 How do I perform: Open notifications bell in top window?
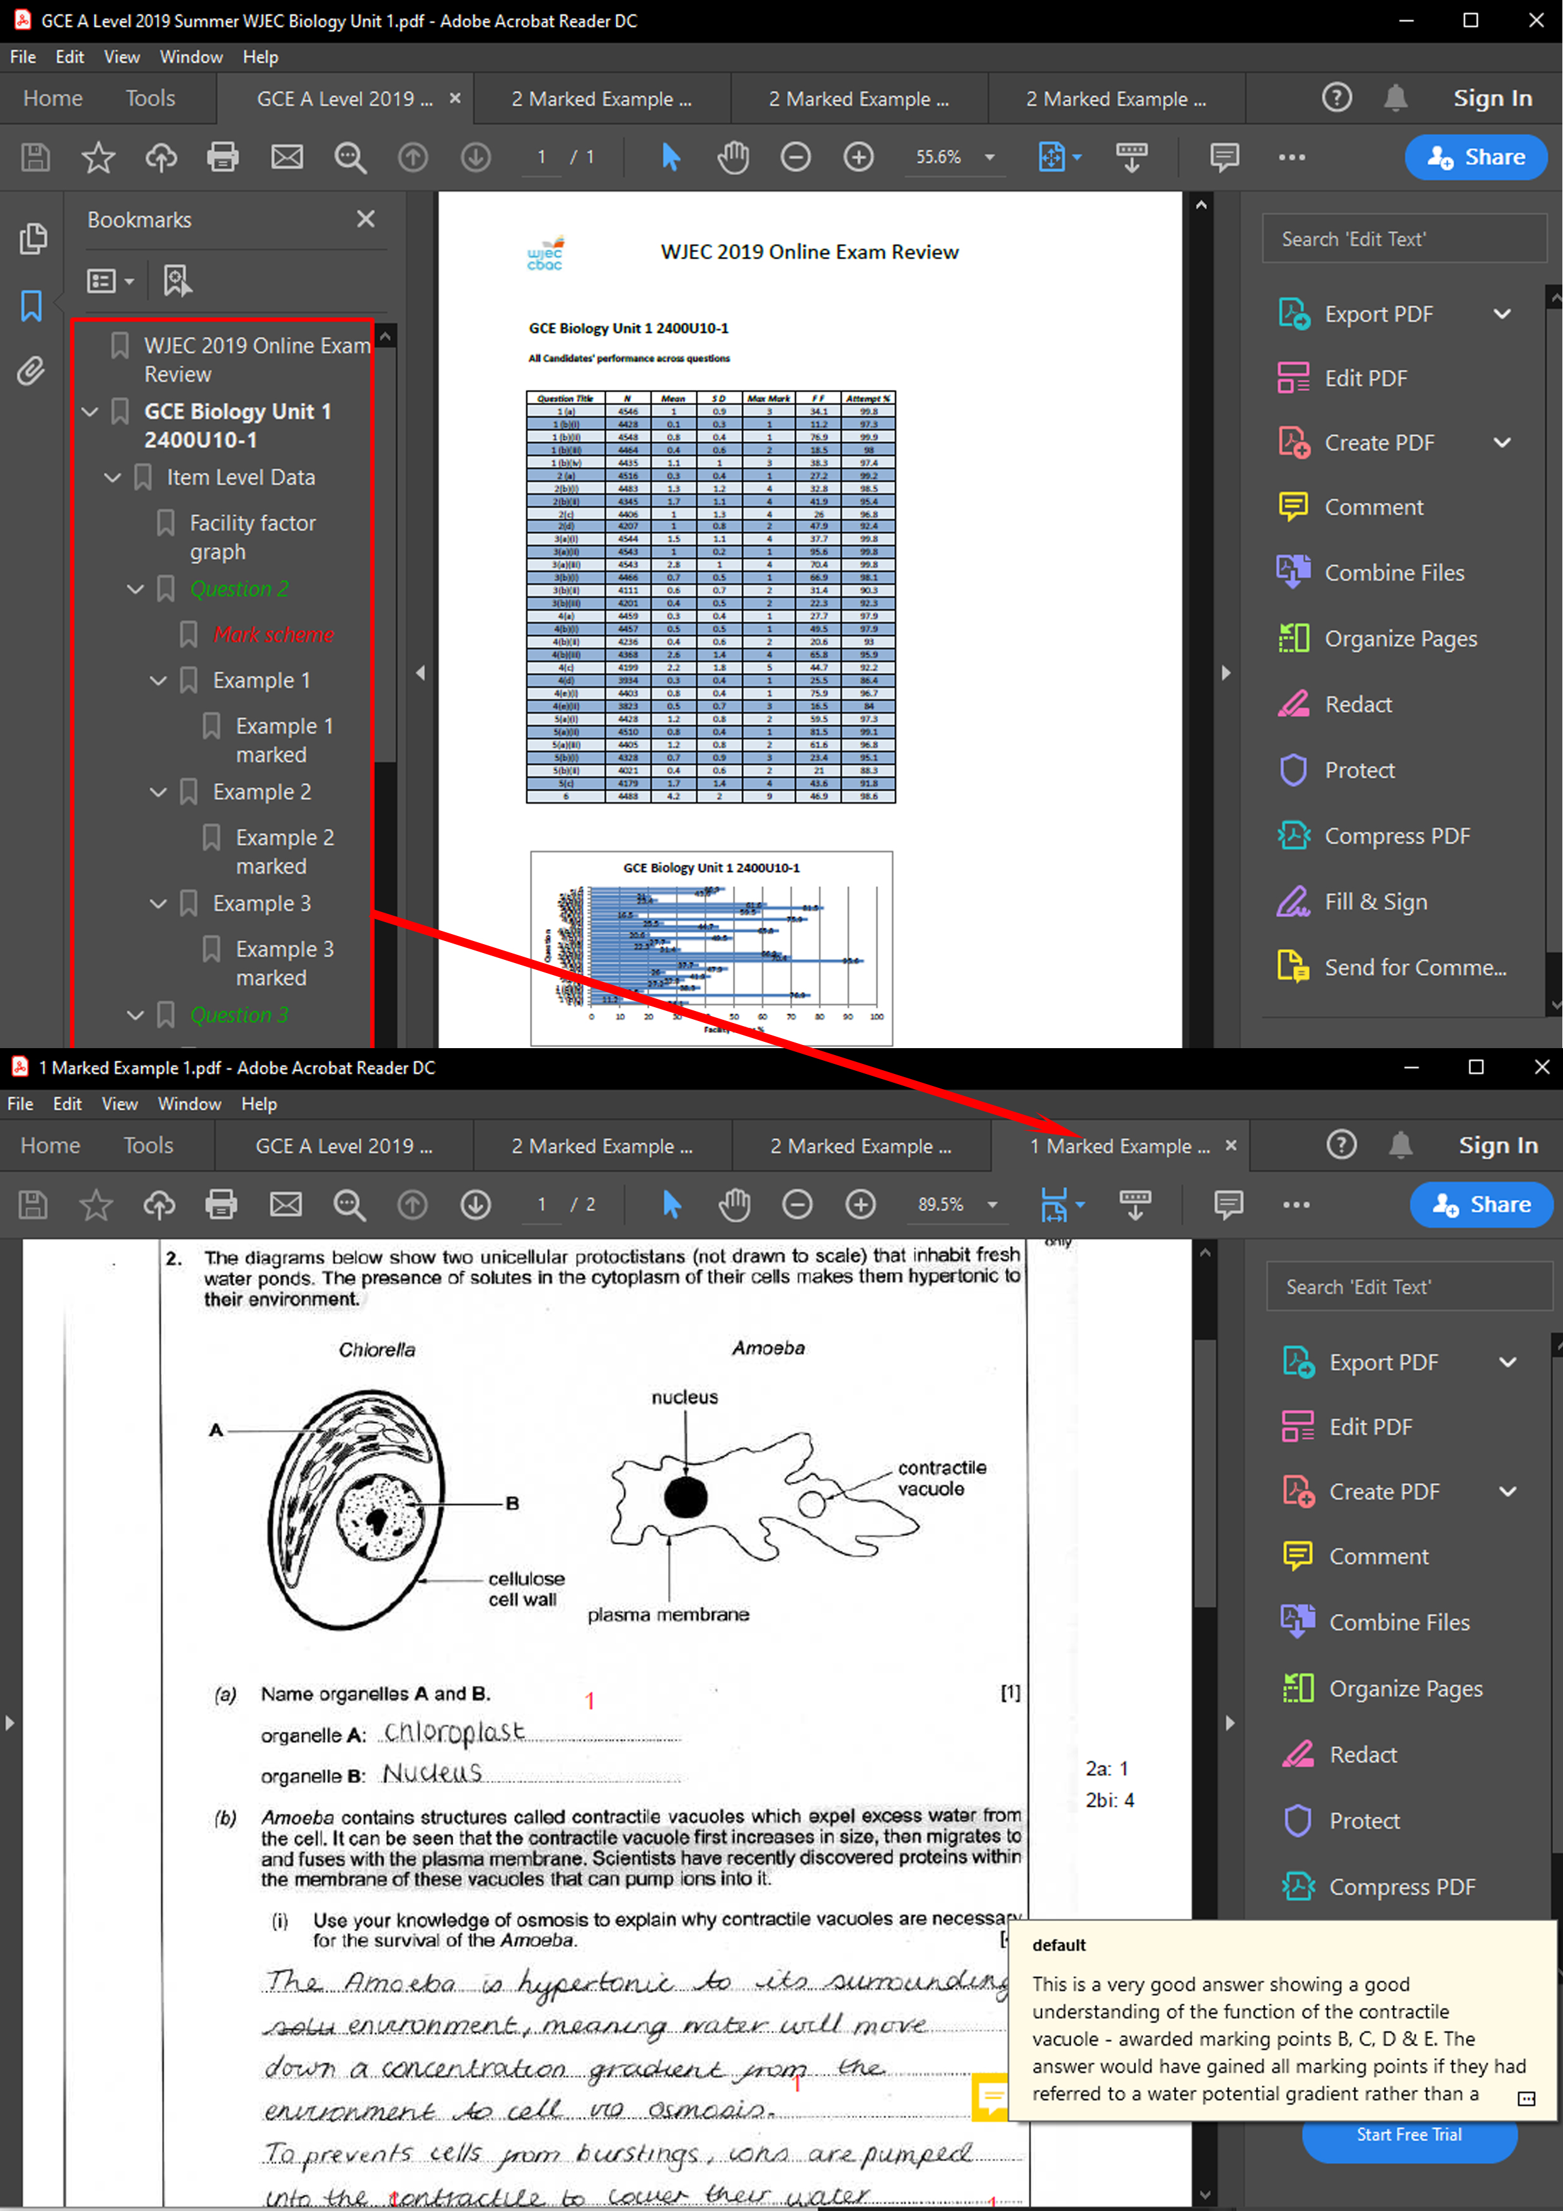coord(1395,98)
